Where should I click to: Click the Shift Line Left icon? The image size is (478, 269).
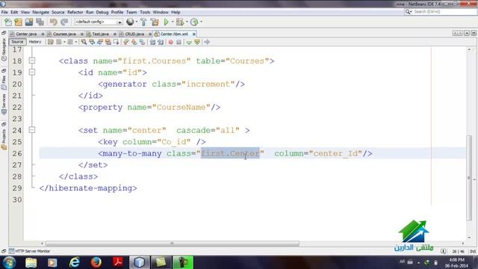[152, 42]
